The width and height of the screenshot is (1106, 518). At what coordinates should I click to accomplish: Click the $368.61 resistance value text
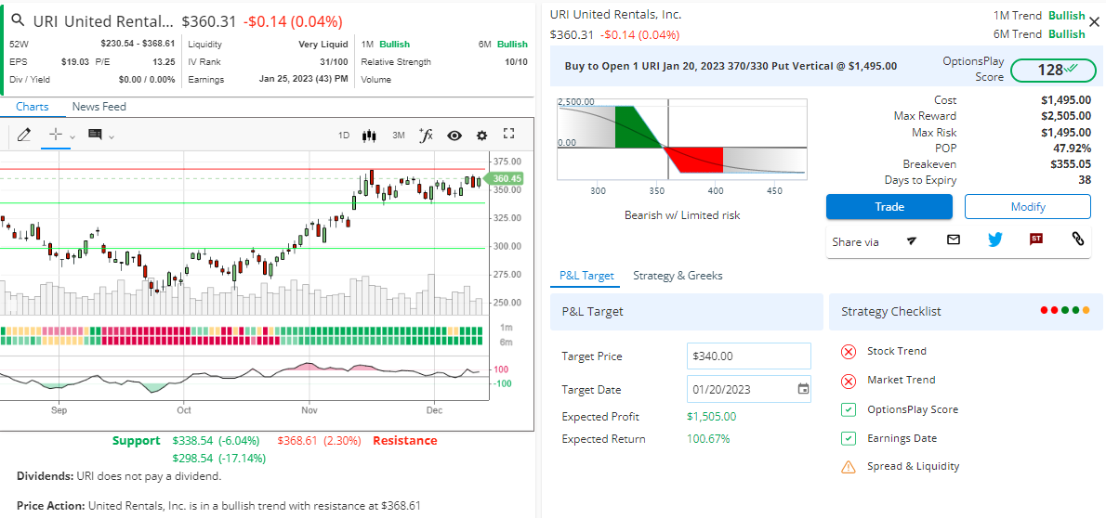[x=297, y=440]
